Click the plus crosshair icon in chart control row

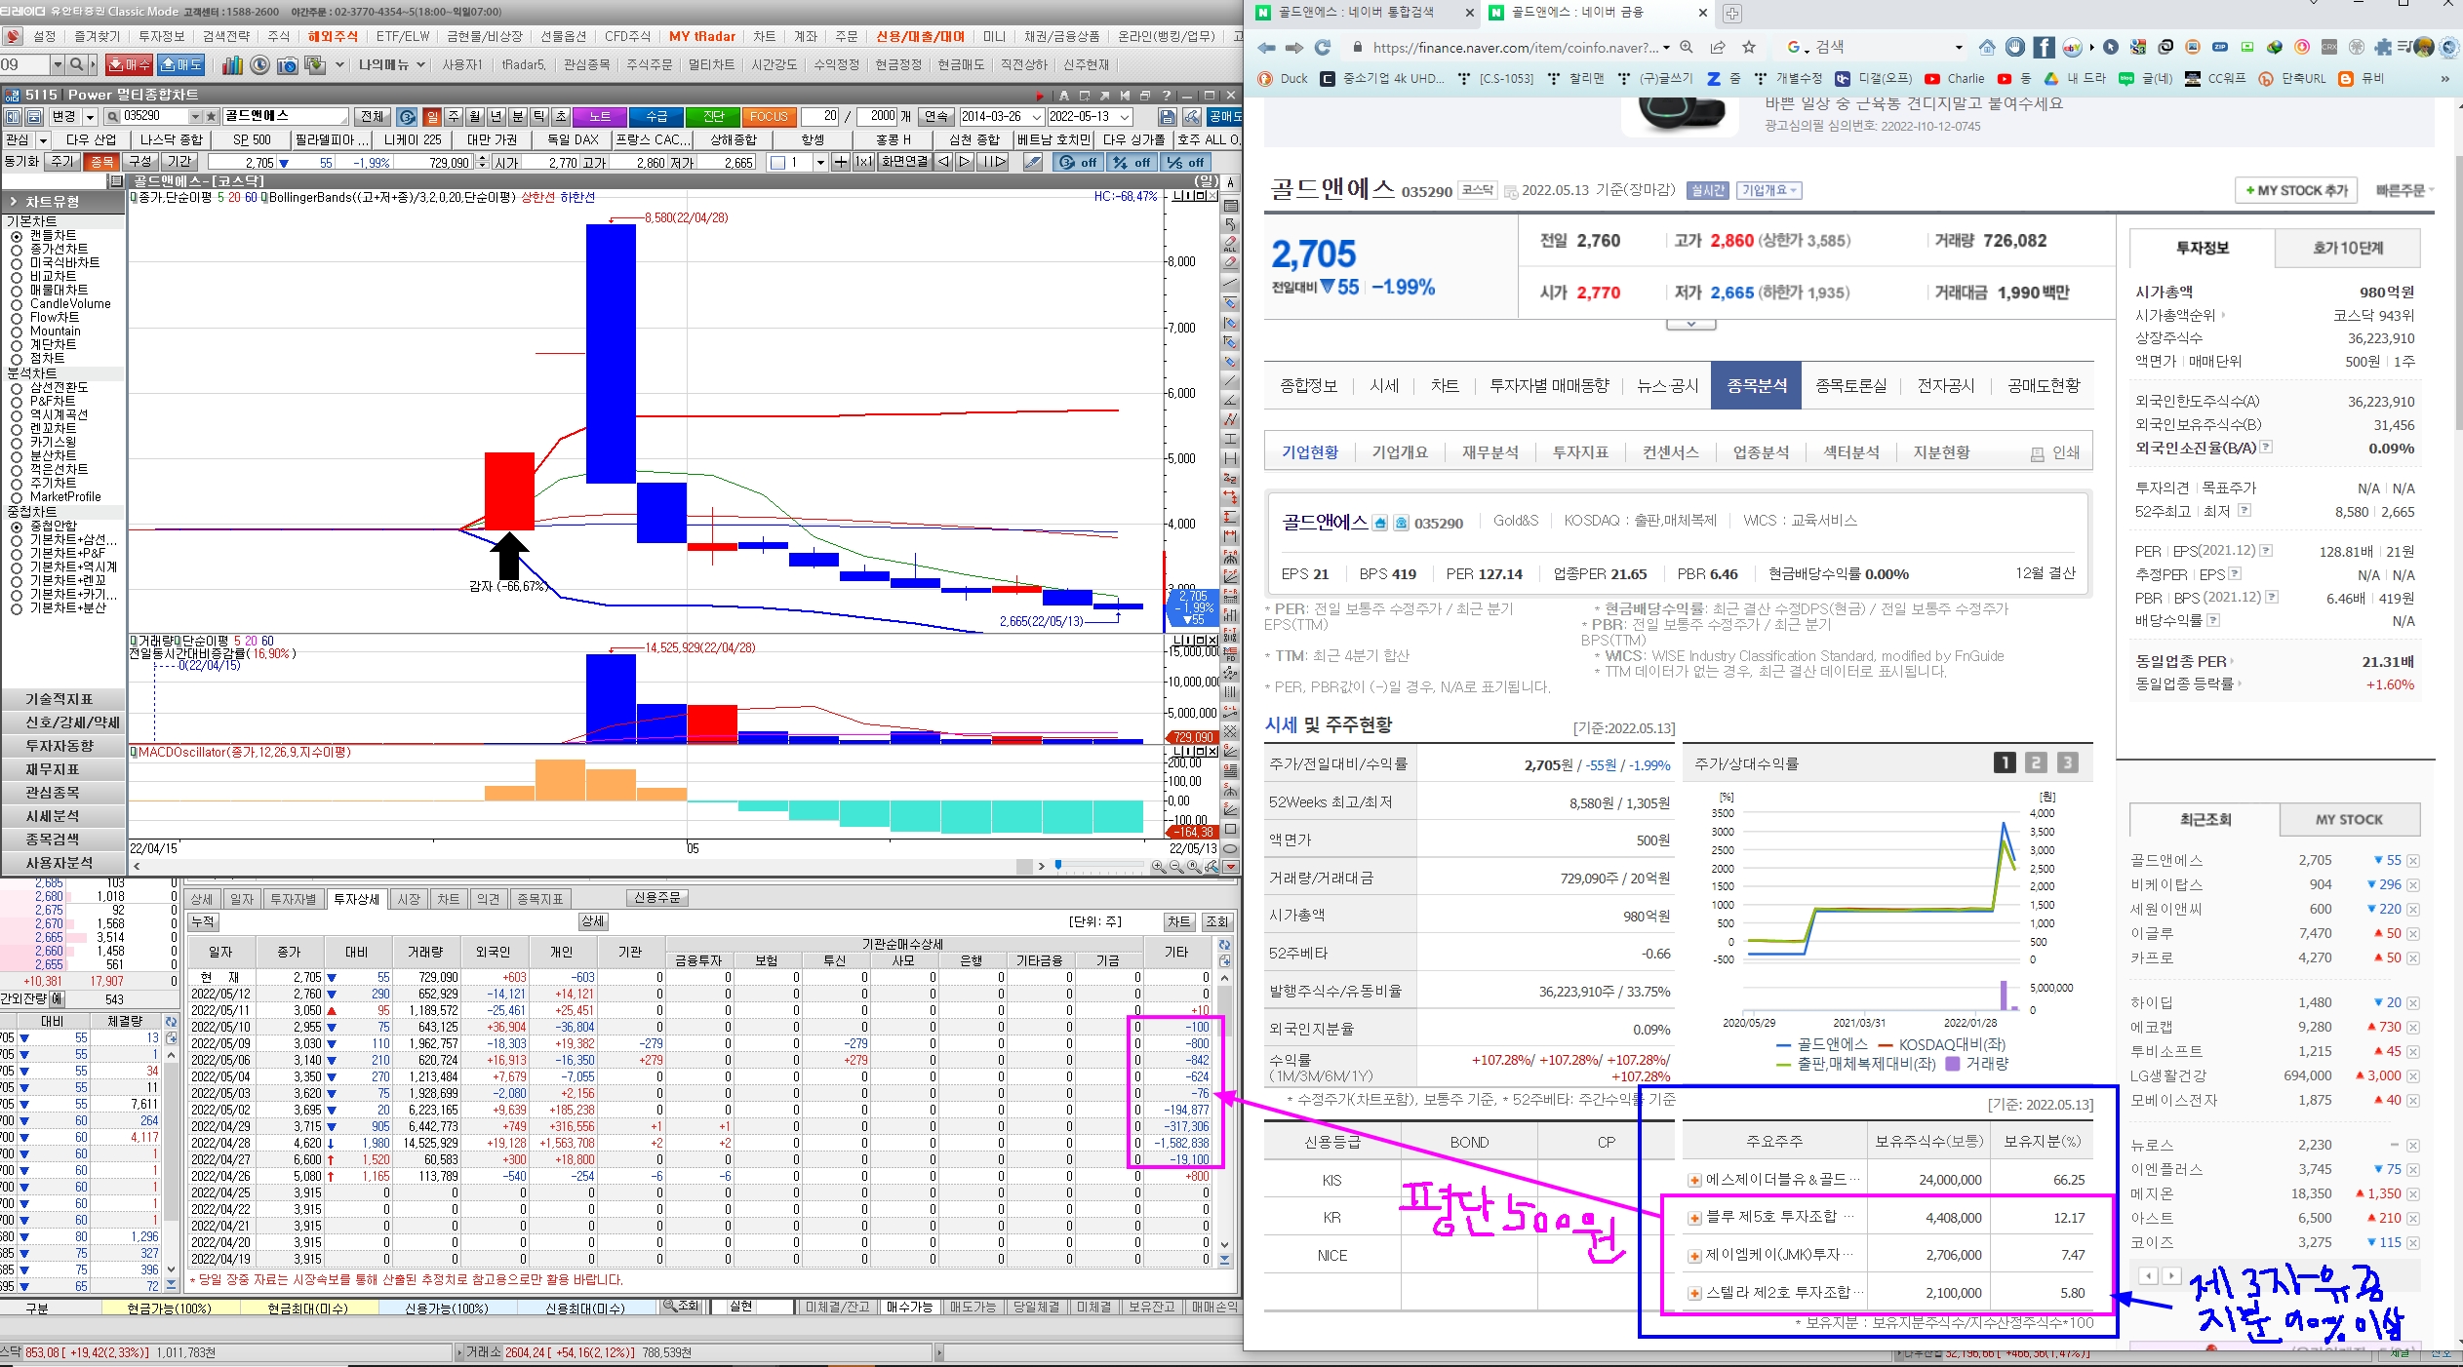pyautogui.click(x=841, y=162)
